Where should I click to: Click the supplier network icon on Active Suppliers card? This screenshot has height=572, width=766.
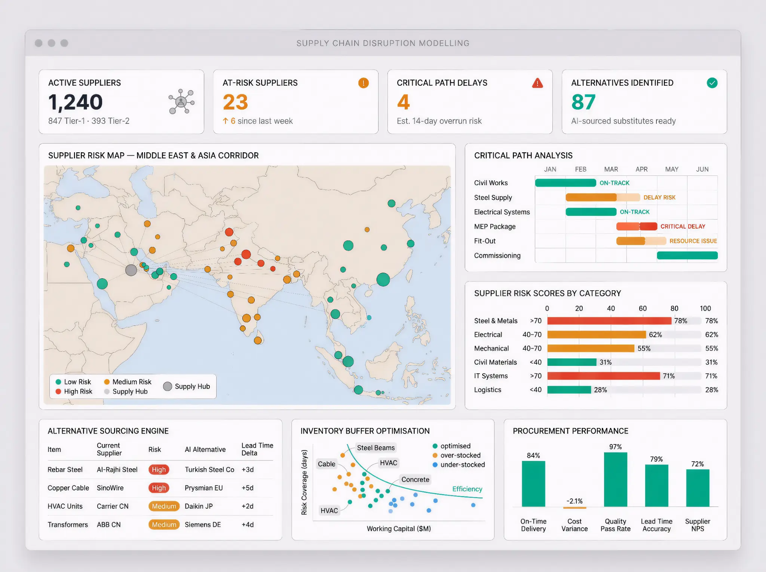click(x=181, y=102)
